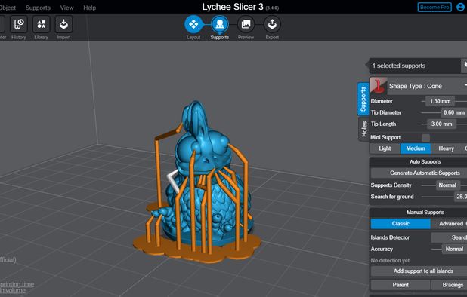Open the Supports menu
Screen dimensions: 467x297
(38, 8)
